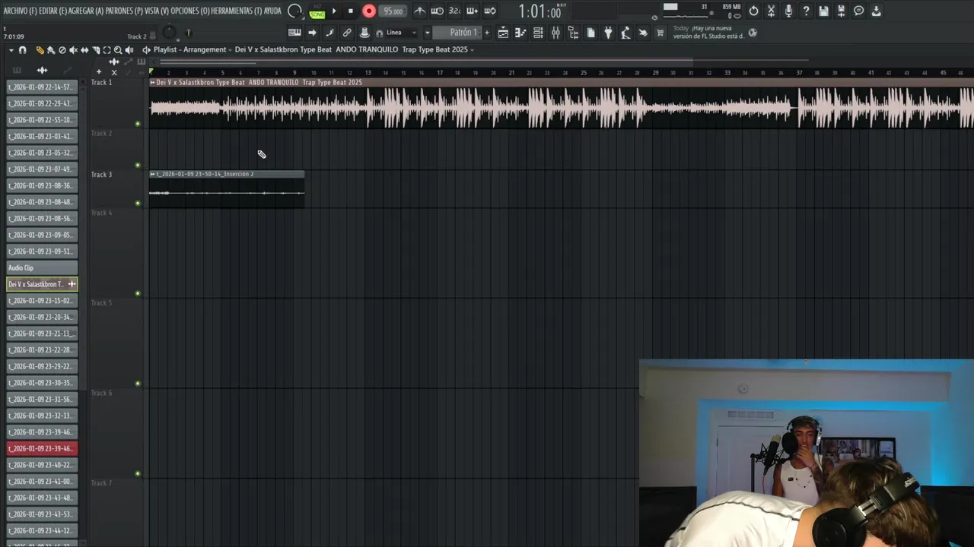Toggle the metronome icon
The image size is (974, 547).
419,11
